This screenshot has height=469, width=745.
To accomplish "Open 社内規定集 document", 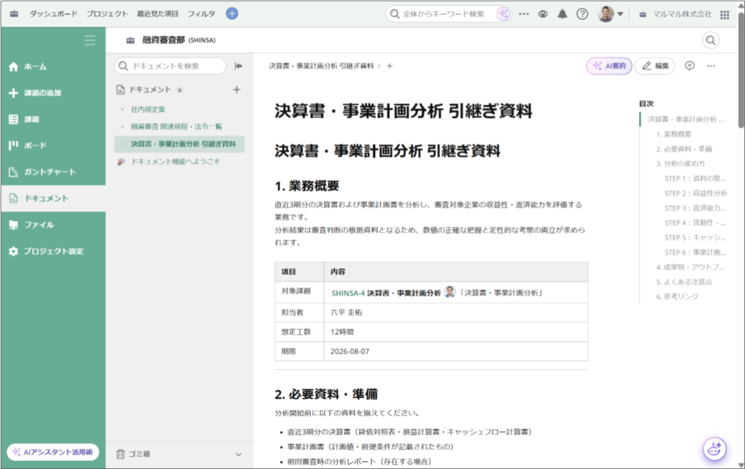I will [148, 109].
